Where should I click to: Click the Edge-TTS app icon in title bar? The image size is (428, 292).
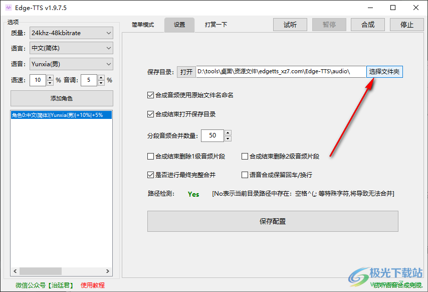9,8
